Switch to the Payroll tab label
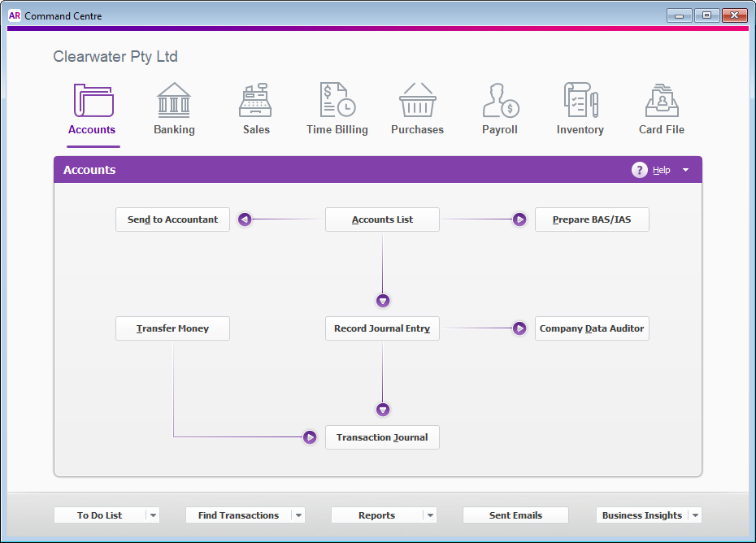This screenshot has height=543, width=756. (x=499, y=130)
